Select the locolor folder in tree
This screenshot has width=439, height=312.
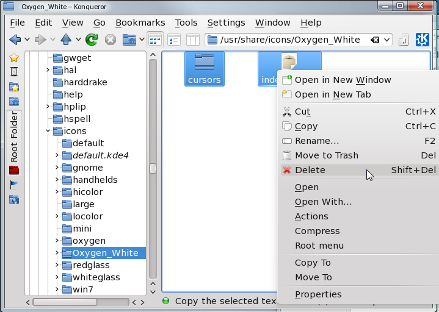(83, 216)
